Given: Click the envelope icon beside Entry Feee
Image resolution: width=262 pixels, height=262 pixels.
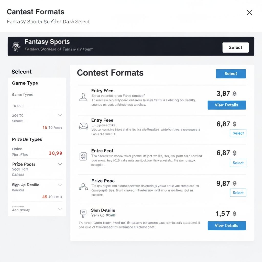Looking at the screenshot, I should (x=83, y=126).
